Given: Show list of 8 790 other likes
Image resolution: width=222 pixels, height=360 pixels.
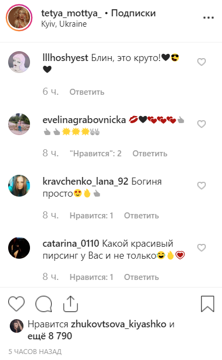Looking at the screenshot, I should pyautogui.click(x=50, y=336).
